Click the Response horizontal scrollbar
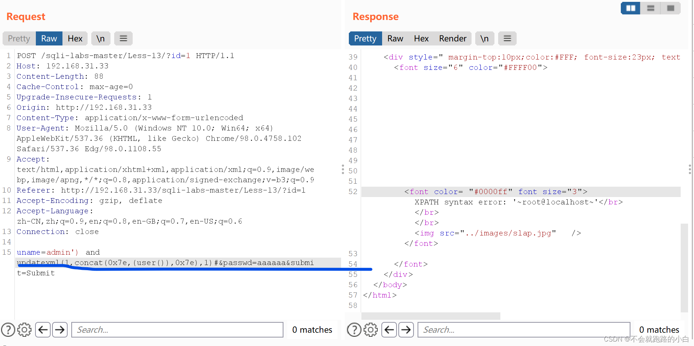The width and height of the screenshot is (694, 346). click(431, 316)
